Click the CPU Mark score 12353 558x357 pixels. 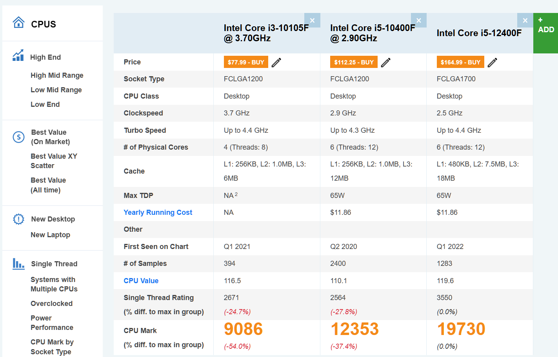point(354,329)
